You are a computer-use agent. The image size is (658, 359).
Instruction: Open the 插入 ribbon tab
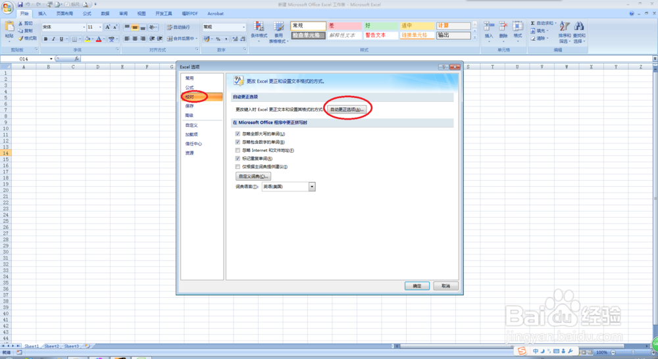(x=42, y=13)
